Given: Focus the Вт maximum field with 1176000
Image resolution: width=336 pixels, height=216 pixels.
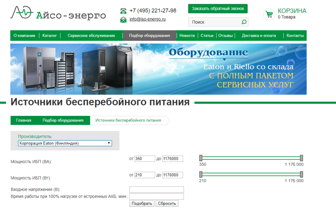Looking at the screenshot, I should [173, 175].
